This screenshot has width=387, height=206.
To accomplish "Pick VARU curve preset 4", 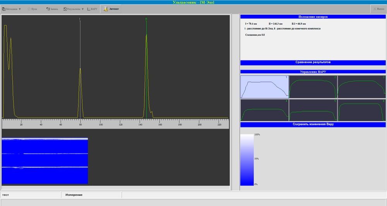I will tap(264, 110).
